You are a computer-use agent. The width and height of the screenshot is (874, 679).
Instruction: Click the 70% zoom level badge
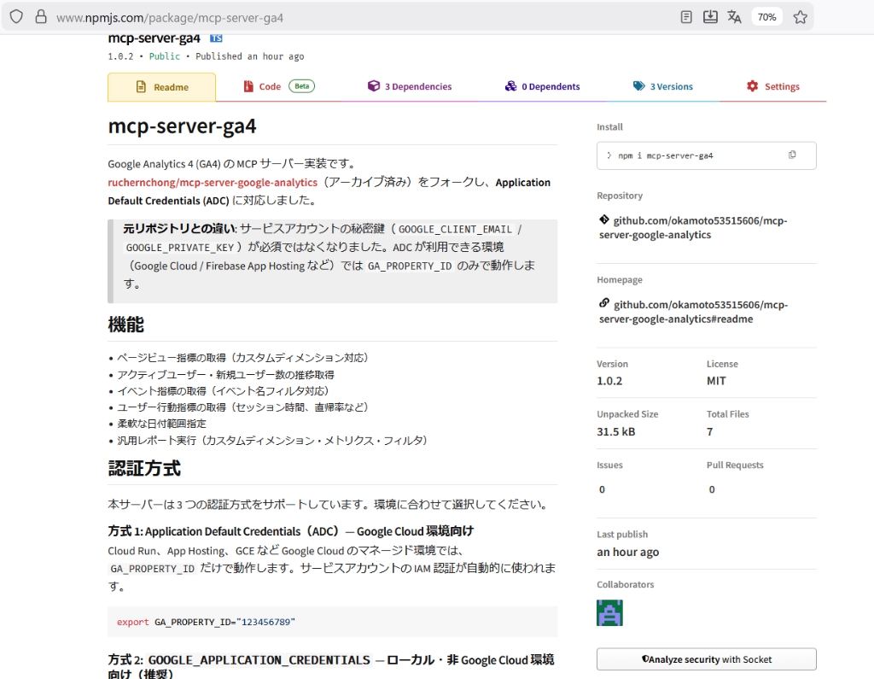766,17
